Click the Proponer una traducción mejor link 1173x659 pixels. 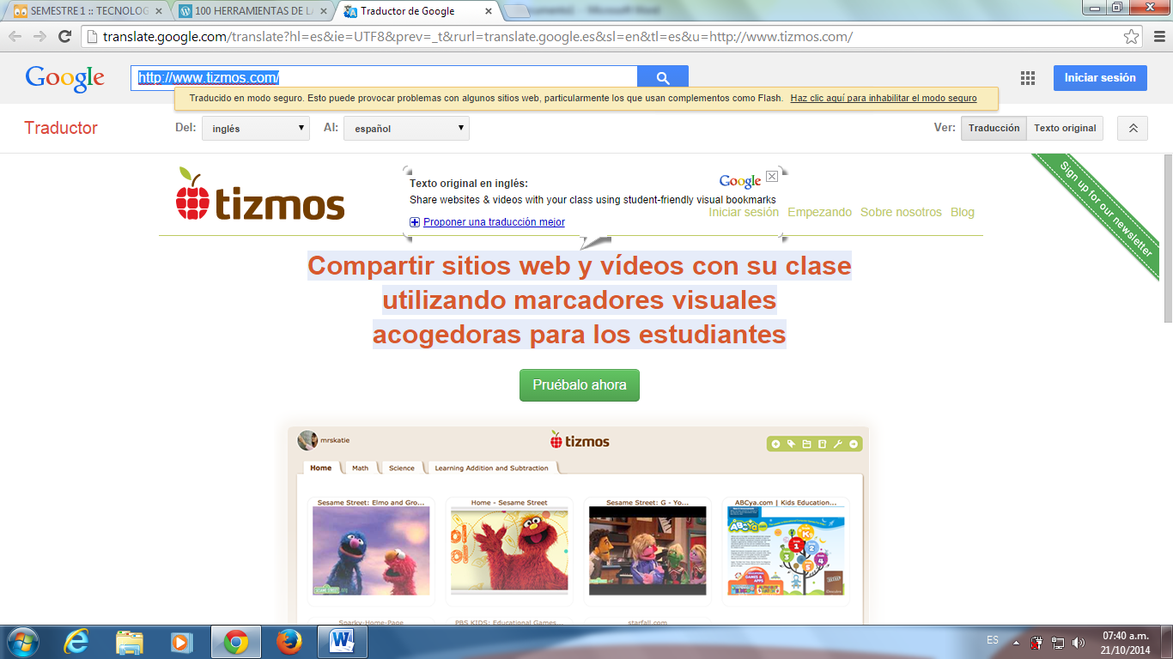(494, 222)
